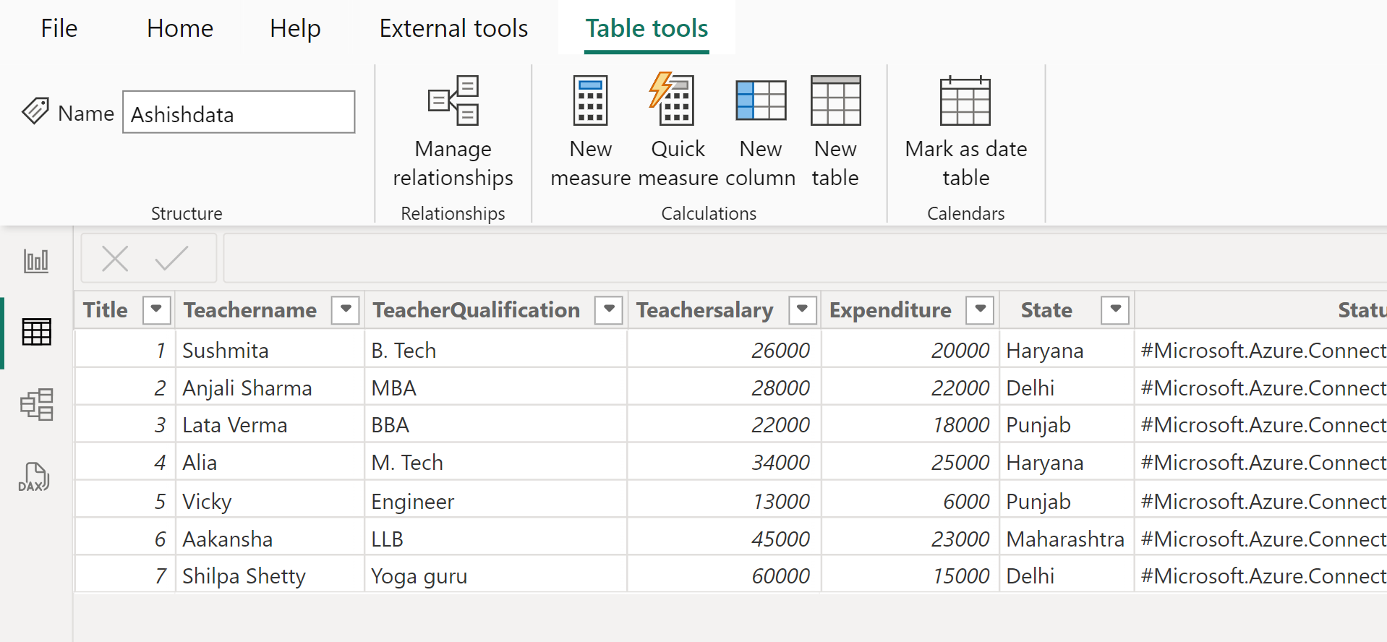Open Manage relationships dialog
Screen dimensions: 1387x642
pos(453,101)
